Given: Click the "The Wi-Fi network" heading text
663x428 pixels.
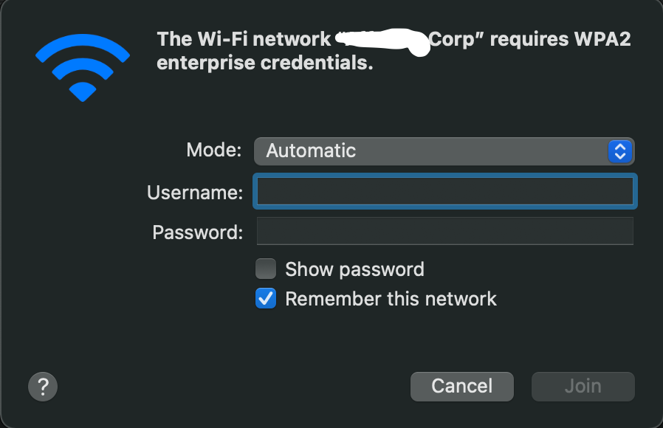Looking at the screenshot, I should coord(244,38).
